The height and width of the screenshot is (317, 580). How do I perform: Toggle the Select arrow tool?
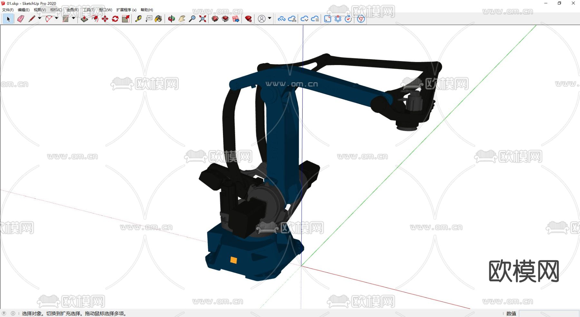pos(8,19)
